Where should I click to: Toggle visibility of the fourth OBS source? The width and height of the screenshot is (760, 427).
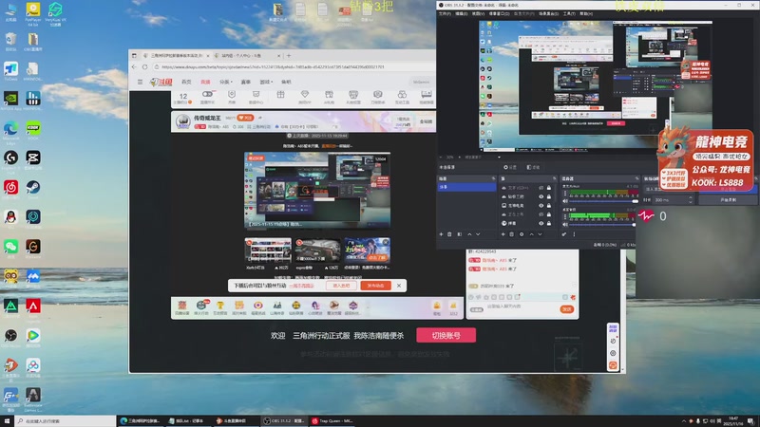coord(541,214)
